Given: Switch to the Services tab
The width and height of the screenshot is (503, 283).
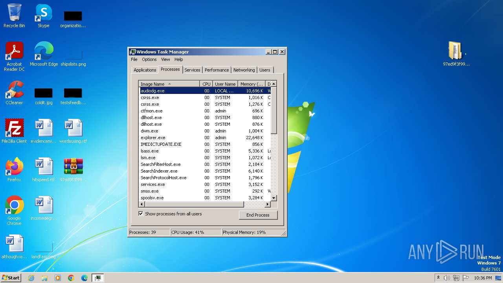Looking at the screenshot, I should click(192, 70).
